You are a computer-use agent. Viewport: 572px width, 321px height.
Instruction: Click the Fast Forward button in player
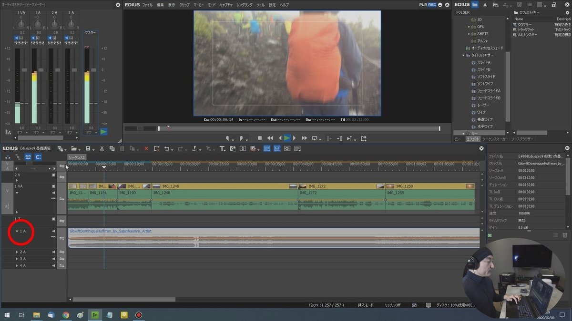click(x=304, y=138)
